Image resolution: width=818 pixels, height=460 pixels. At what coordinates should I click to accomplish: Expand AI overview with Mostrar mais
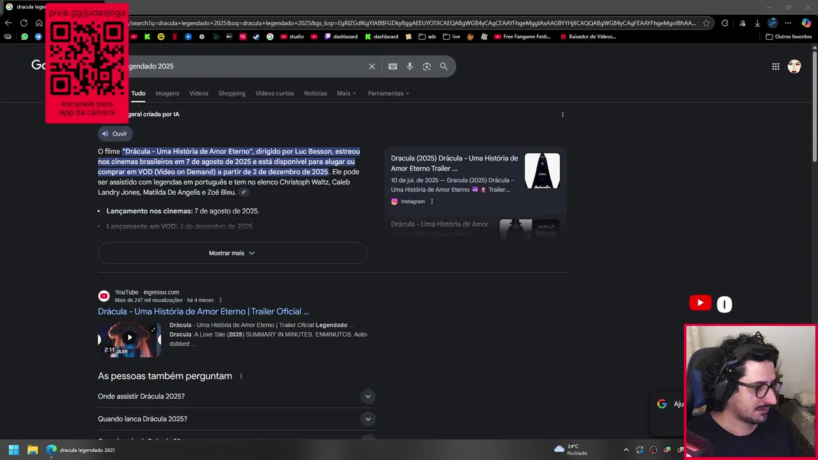pos(232,253)
